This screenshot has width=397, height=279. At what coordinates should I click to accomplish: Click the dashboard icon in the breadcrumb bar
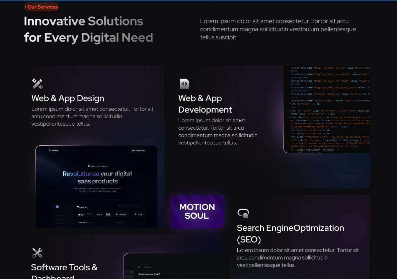tap(139, 267)
